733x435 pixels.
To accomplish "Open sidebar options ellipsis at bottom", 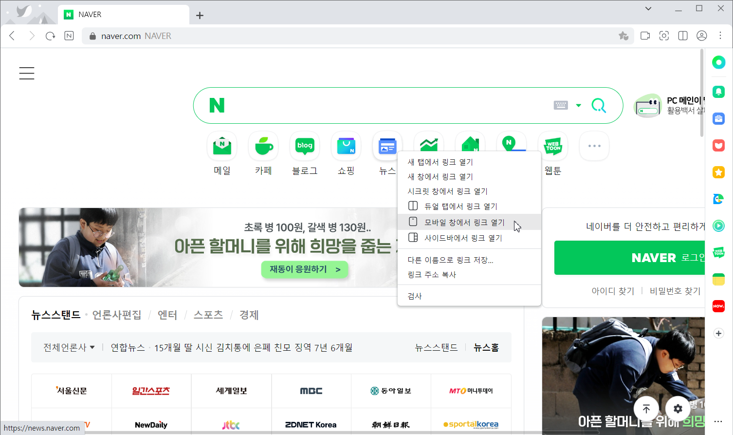I will pyautogui.click(x=718, y=421).
